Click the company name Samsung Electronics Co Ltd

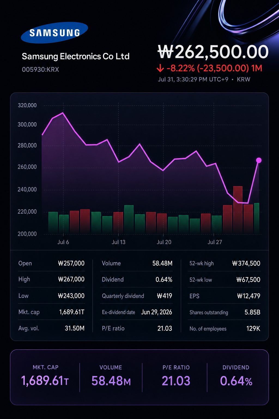coord(75,56)
